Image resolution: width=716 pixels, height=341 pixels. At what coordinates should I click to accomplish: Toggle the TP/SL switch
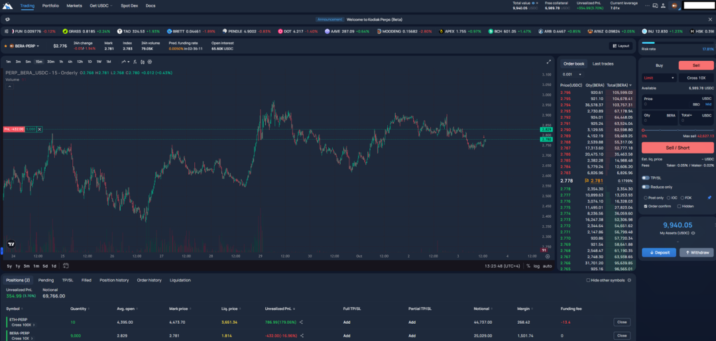pyautogui.click(x=645, y=178)
